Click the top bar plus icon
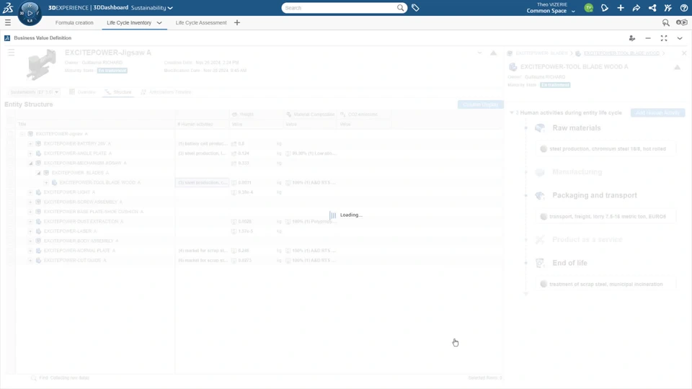 621,8
